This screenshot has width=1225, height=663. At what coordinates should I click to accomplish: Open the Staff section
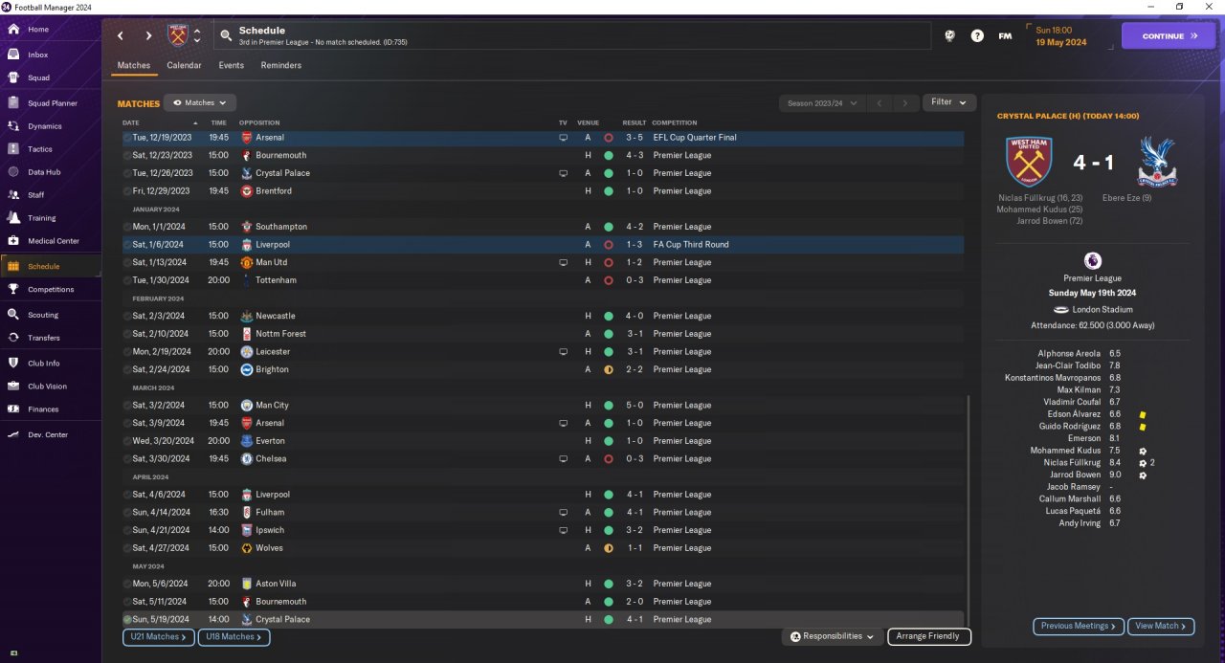[36, 194]
